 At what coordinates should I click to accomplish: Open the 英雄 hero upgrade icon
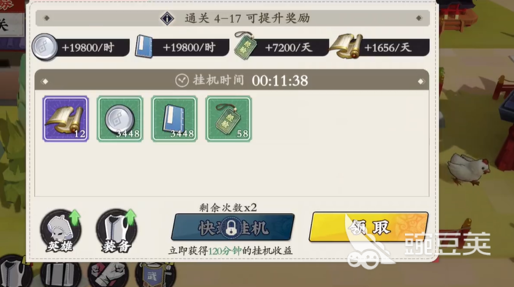[x=61, y=231]
